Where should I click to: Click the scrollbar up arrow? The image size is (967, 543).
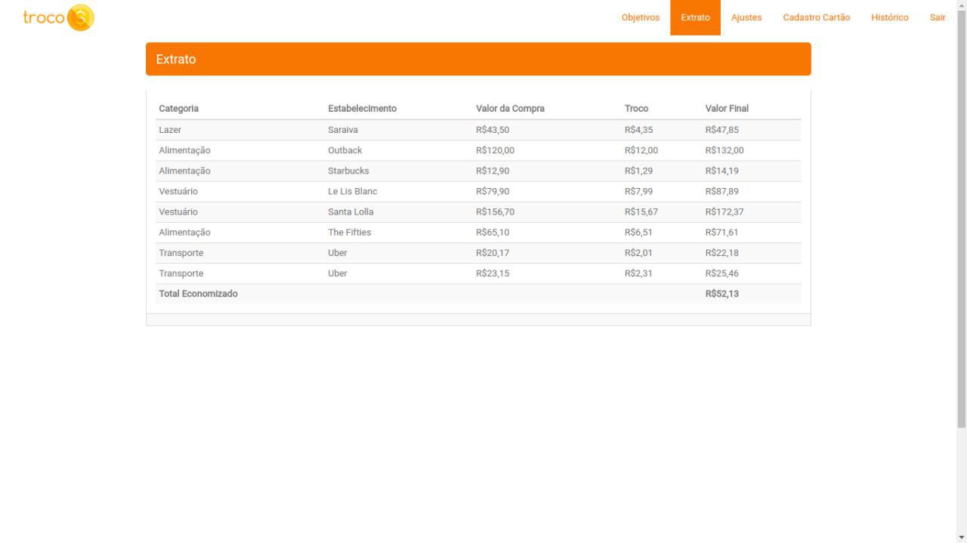coord(961,5)
